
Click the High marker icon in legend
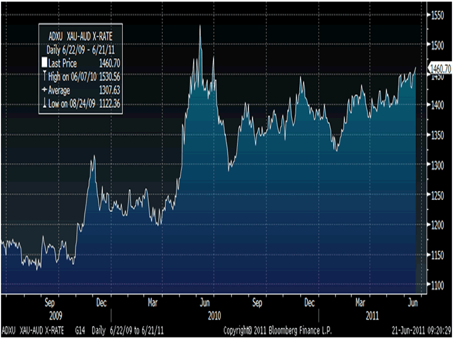[45, 76]
